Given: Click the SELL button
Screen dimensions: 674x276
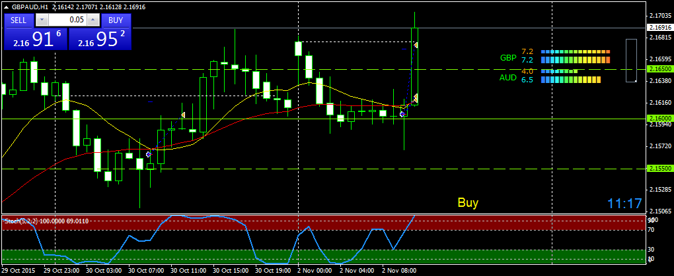Looking at the screenshot, I should [18, 20].
